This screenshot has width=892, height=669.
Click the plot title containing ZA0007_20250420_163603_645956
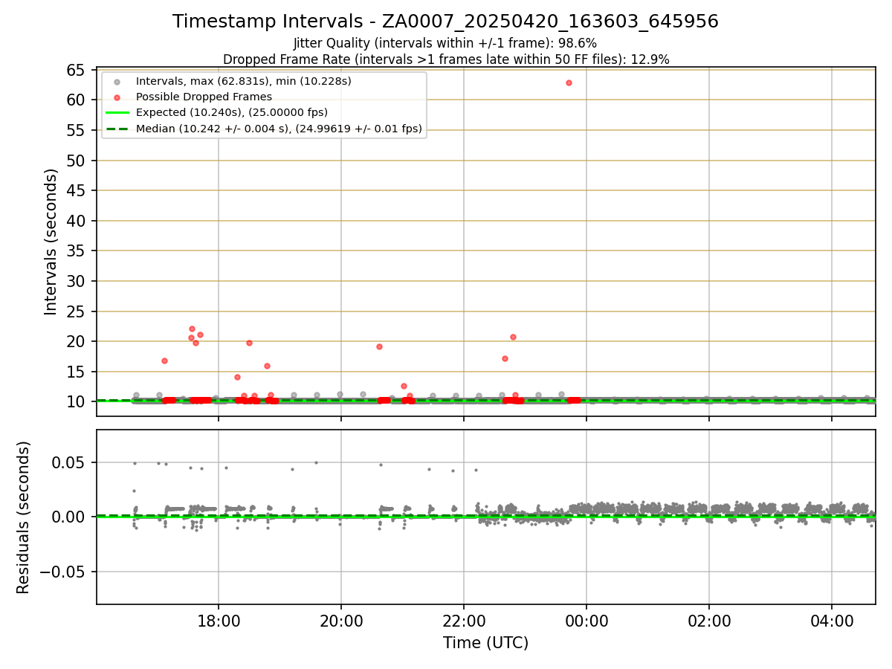445,22
